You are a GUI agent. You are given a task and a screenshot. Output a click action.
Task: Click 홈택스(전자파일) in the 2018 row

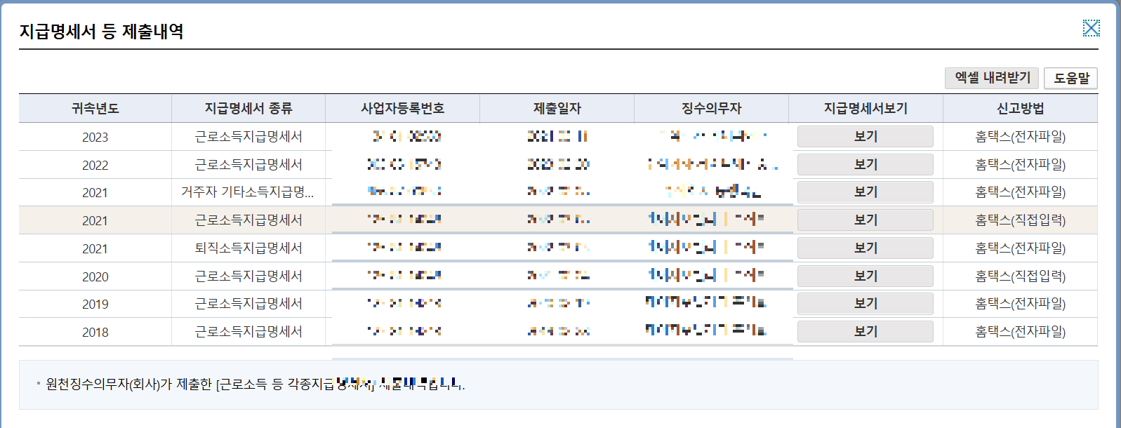pyautogui.click(x=1021, y=332)
